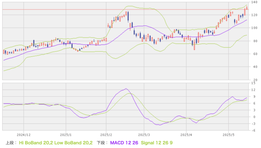Image resolution: width=261 pixels, height=148 pixels.
Task: Click the latest candlestick at chart's right edge
Action: point(247,8)
